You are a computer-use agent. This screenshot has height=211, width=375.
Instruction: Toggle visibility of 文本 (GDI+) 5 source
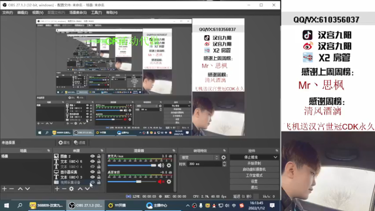pos(92,161)
